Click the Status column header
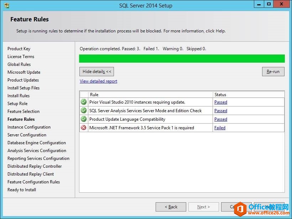292x219 pixels. [x=249, y=95]
